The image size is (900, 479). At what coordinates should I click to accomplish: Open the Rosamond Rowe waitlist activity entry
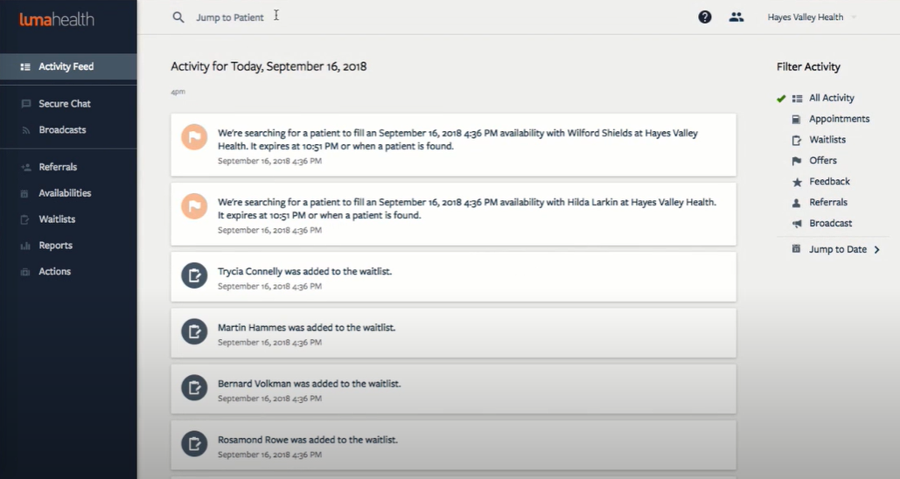pos(453,445)
